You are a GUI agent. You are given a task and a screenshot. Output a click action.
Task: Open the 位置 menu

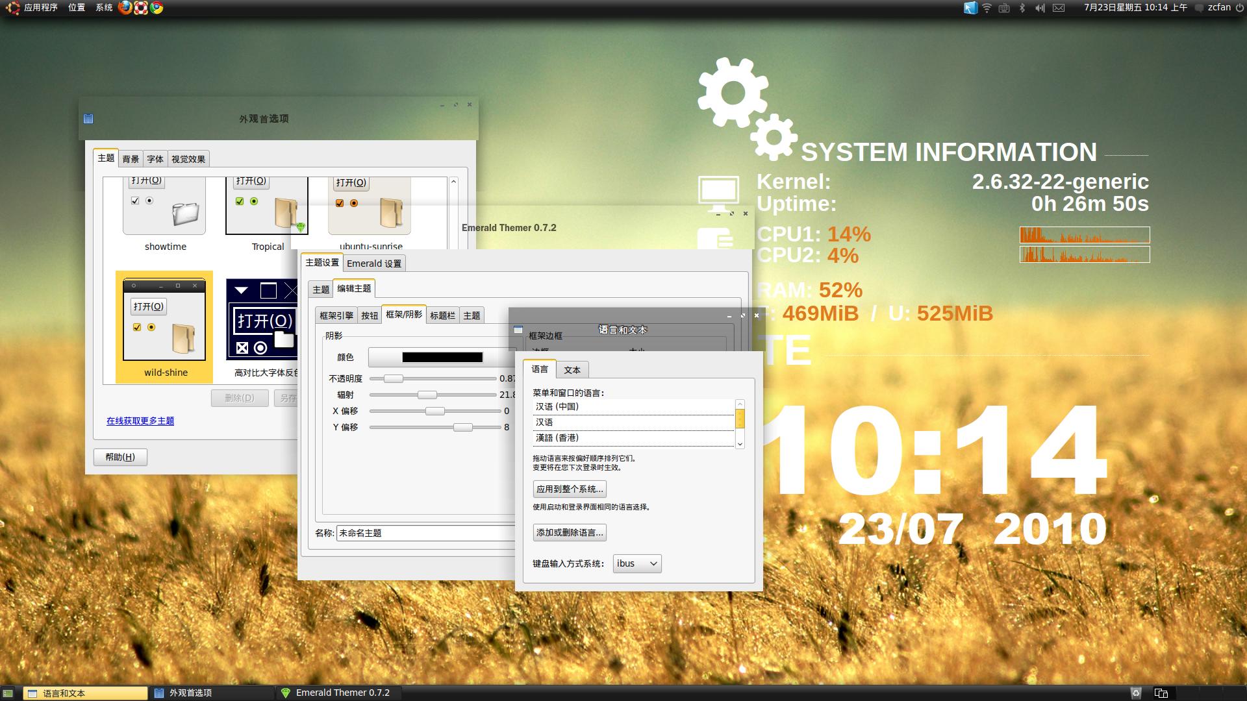77,8
